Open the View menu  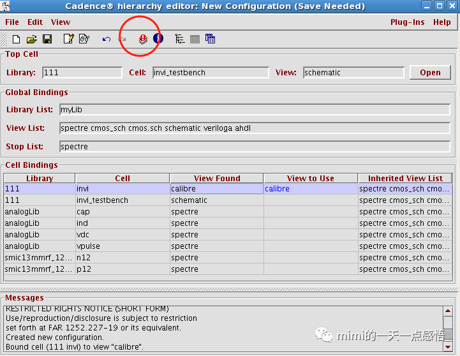point(61,22)
